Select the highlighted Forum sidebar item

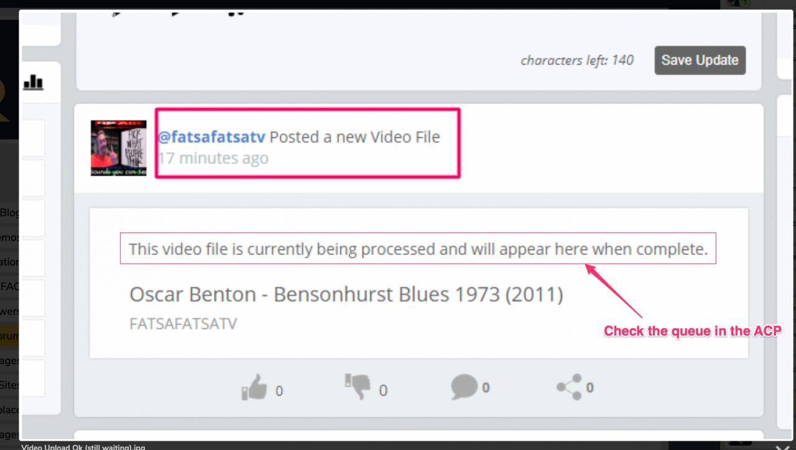[10, 336]
